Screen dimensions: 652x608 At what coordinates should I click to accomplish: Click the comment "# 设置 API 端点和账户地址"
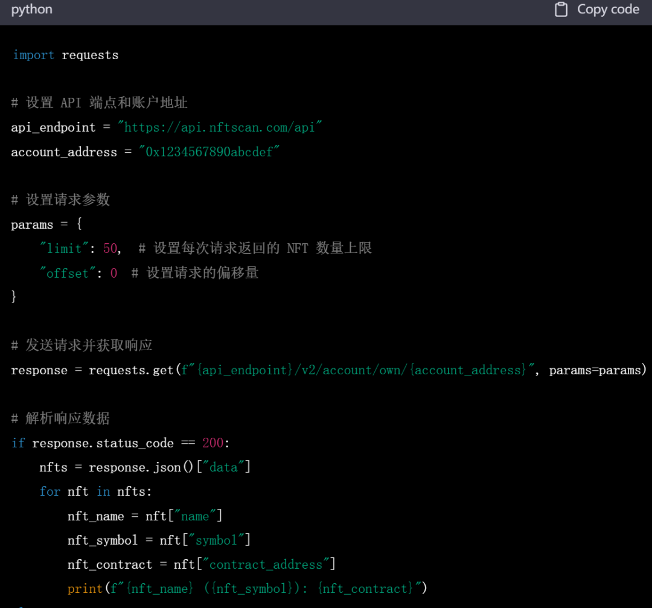click(100, 102)
